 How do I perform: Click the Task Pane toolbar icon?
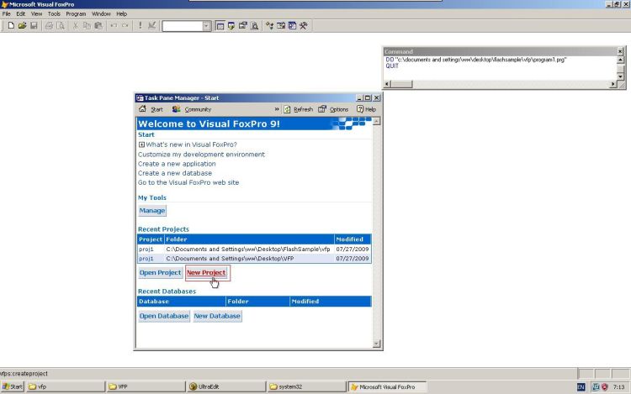[293, 26]
